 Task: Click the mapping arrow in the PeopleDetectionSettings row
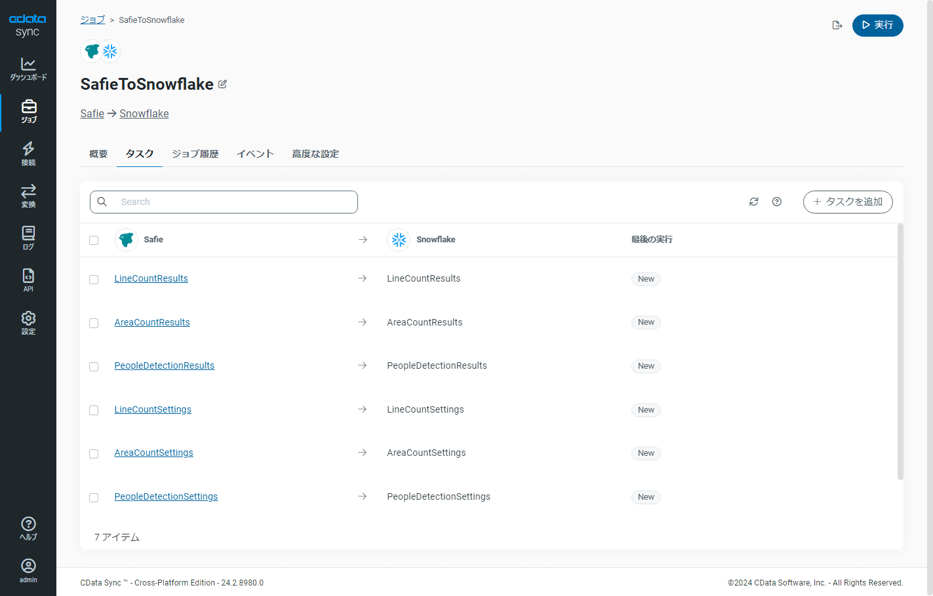[363, 496]
